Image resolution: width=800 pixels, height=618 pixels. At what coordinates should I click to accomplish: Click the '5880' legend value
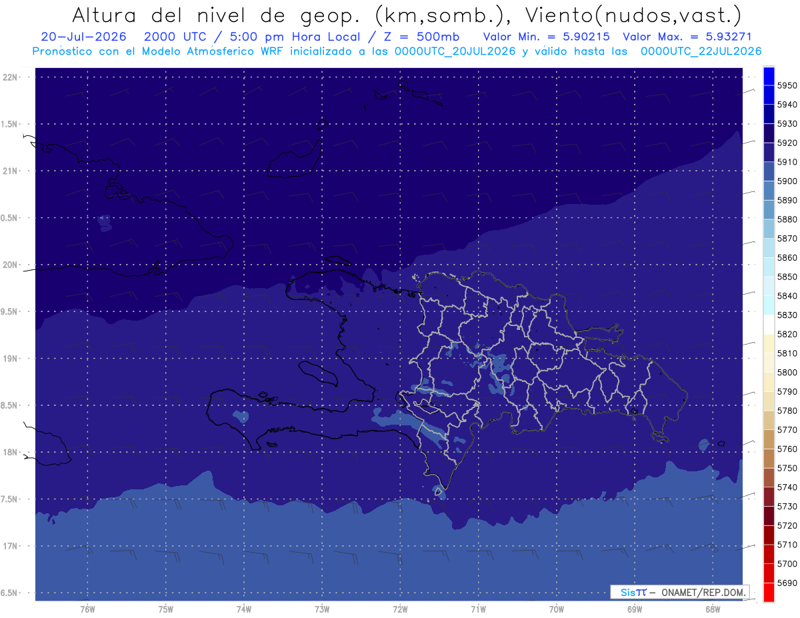click(x=787, y=219)
